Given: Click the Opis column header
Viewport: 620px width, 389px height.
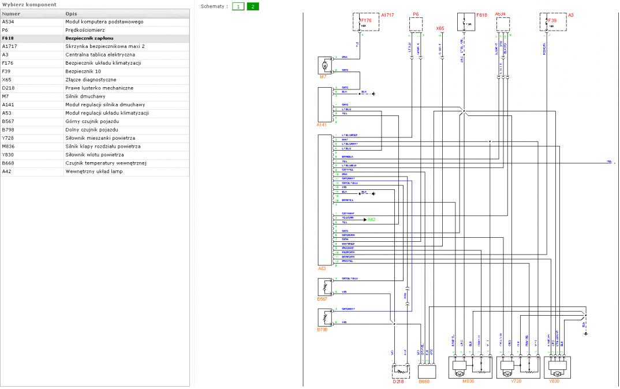Looking at the screenshot, I should pyautogui.click(x=72, y=13).
